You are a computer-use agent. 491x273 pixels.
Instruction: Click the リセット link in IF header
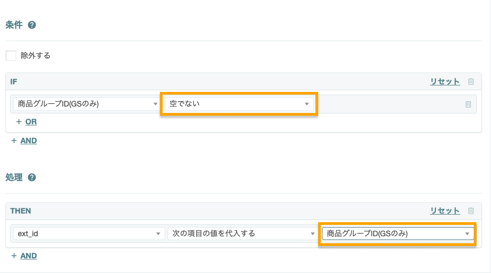click(445, 82)
